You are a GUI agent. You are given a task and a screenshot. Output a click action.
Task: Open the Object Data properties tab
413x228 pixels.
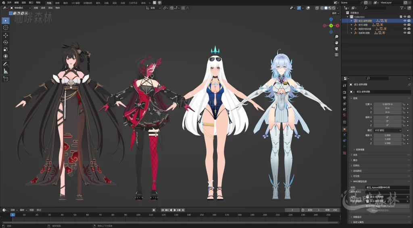tap(344, 146)
